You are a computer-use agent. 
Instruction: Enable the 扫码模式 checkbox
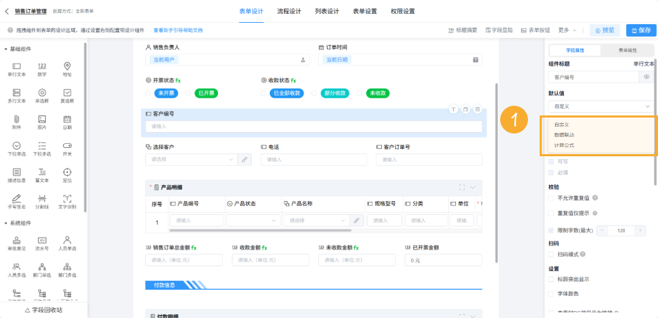551,254
